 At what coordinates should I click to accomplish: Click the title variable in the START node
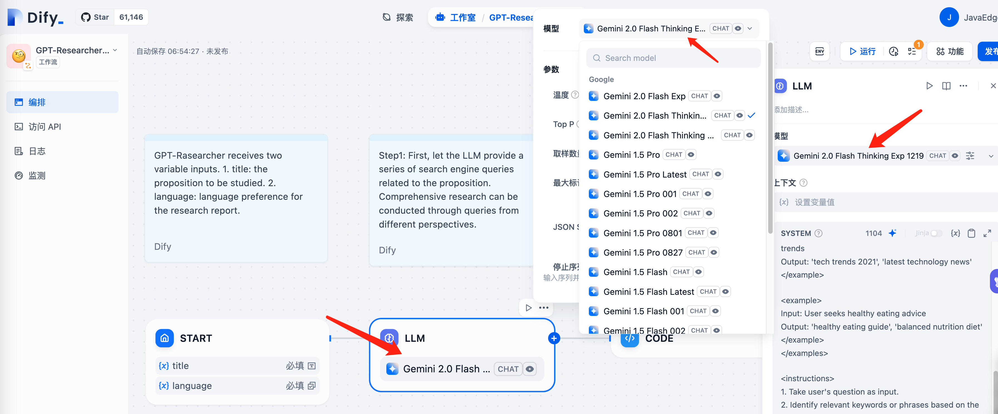coord(237,366)
